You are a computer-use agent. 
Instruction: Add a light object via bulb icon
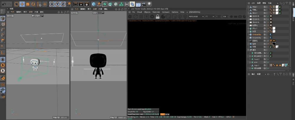click(149, 4)
